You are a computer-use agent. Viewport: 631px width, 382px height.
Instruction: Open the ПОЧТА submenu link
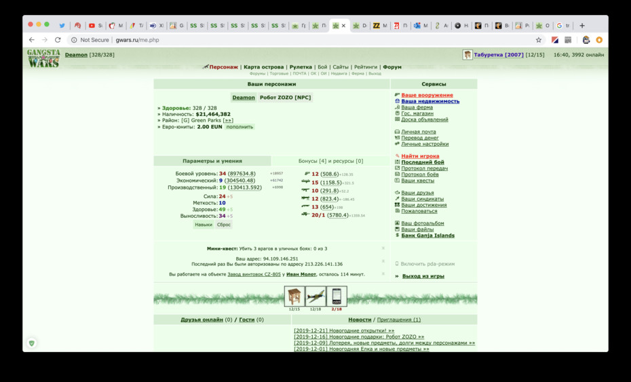tap(299, 73)
